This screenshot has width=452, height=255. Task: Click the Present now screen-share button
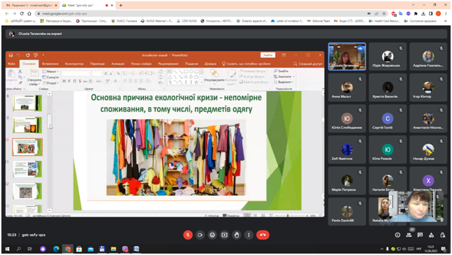[224, 235]
